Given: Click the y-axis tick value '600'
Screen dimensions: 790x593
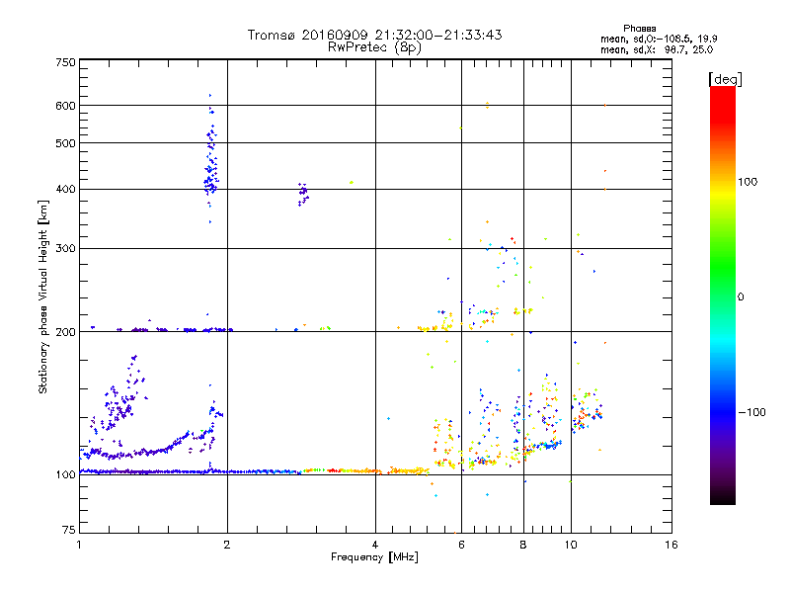Looking at the screenshot, I should pos(66,106).
